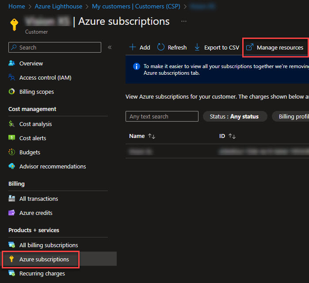
Task: Open Azure credits
Action: pos(36,213)
